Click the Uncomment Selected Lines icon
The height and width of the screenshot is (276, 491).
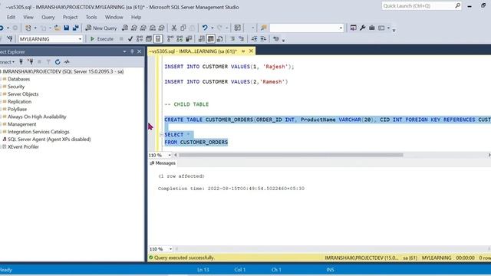241,39
